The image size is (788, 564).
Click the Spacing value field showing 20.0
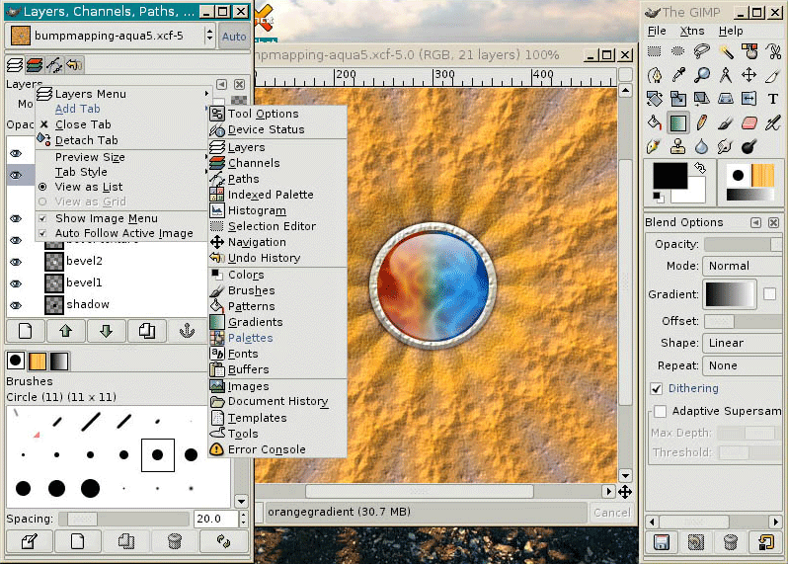208,519
